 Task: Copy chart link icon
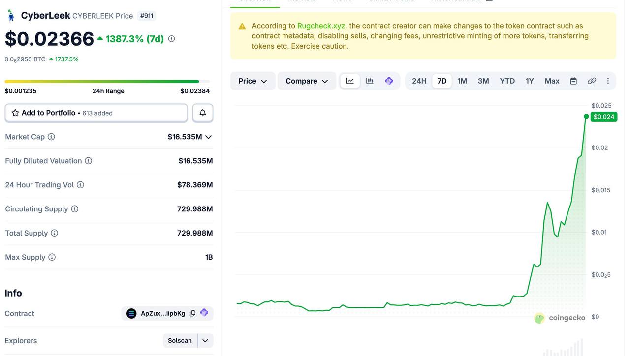pyautogui.click(x=592, y=81)
